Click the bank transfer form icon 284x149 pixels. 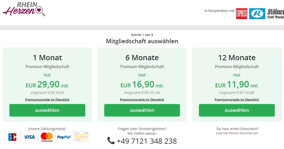coord(81,137)
